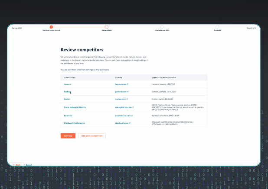The image size is (268, 189).
Task: Click the Set up AEO title text
Action: [x=17, y=28]
